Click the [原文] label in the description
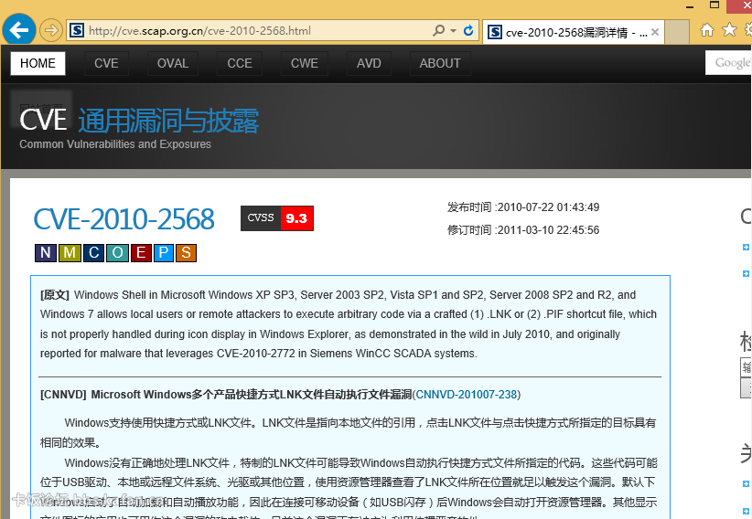This screenshot has height=519, width=752. [55, 295]
